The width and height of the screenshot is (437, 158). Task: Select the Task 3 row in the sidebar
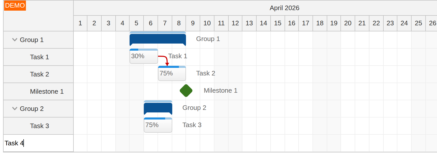point(39,126)
